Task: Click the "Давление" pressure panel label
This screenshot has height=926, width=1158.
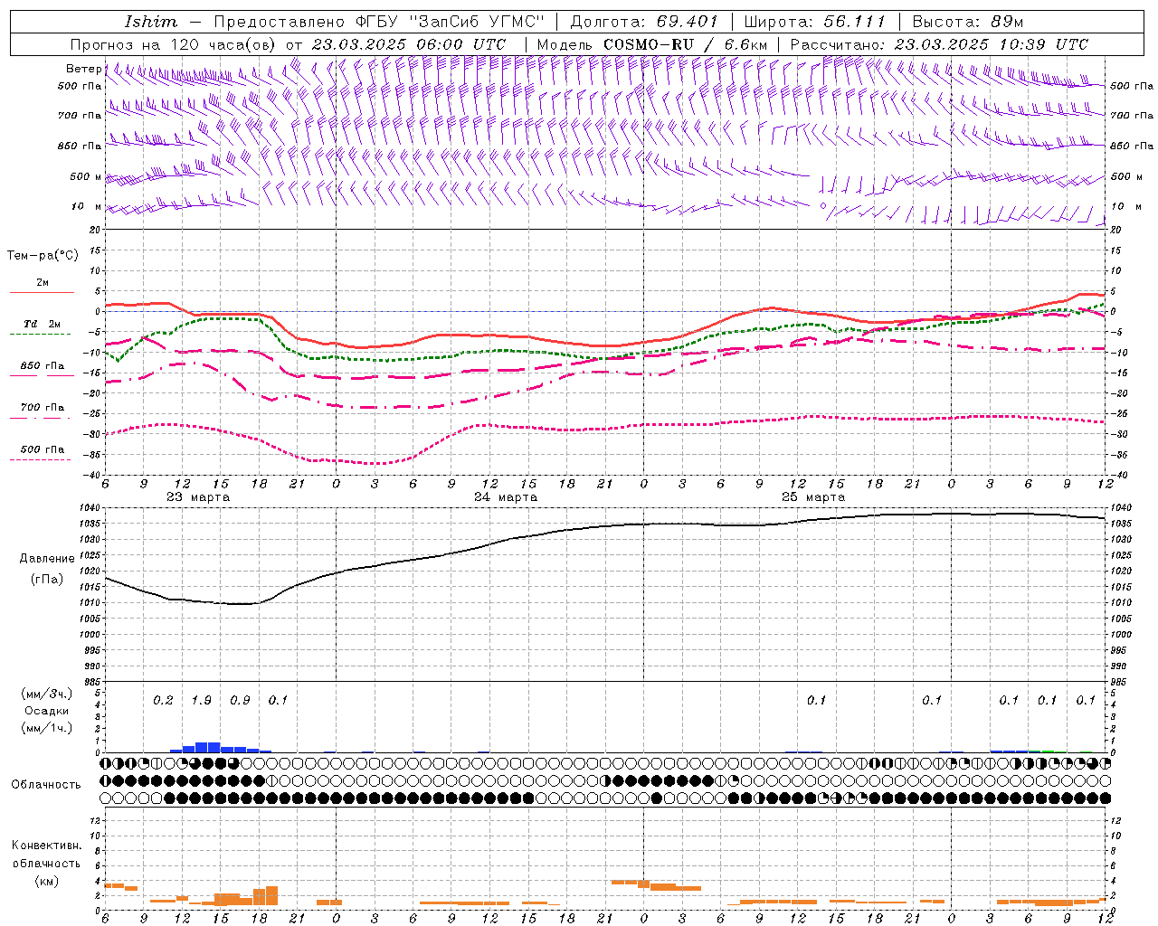Action: (x=47, y=559)
